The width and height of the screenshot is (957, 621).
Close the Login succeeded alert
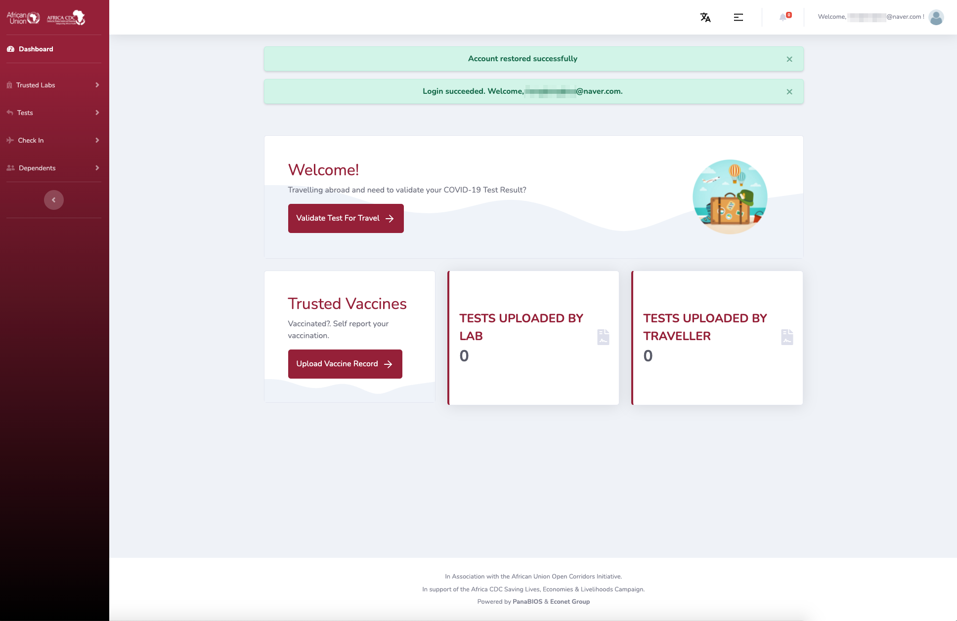tap(789, 92)
